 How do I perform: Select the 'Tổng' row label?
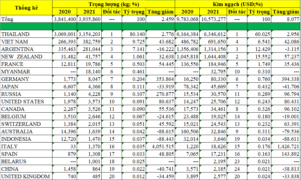click(26, 19)
